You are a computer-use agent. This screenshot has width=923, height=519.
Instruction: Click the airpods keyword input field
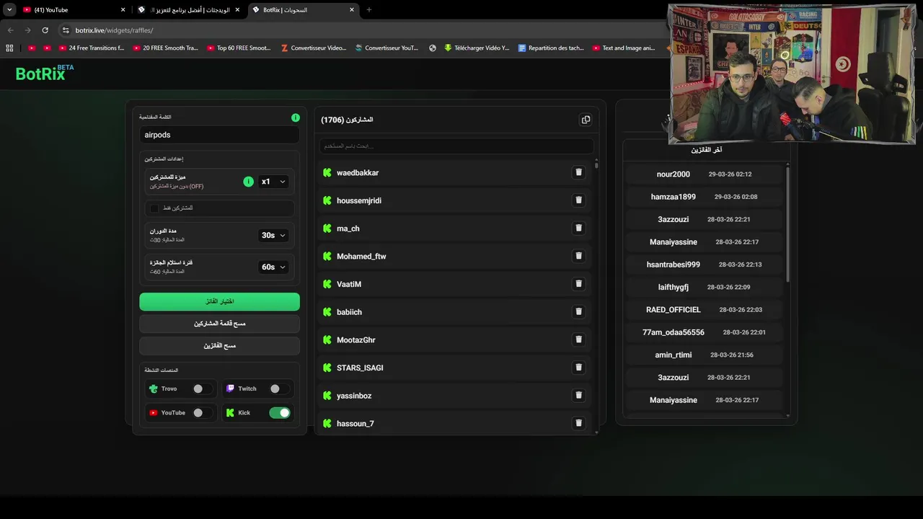(x=219, y=135)
